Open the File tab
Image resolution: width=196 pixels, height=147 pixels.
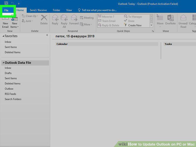[6, 10]
